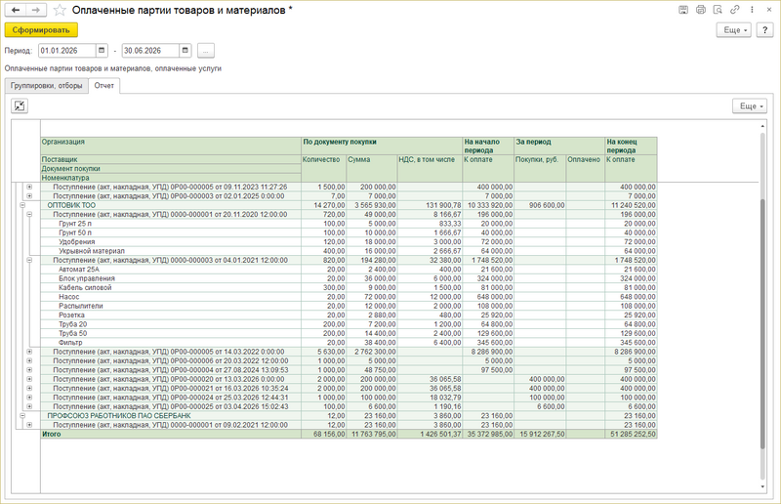Save the report using the diskette icon
Screen dimensions: 781x504
click(683, 10)
